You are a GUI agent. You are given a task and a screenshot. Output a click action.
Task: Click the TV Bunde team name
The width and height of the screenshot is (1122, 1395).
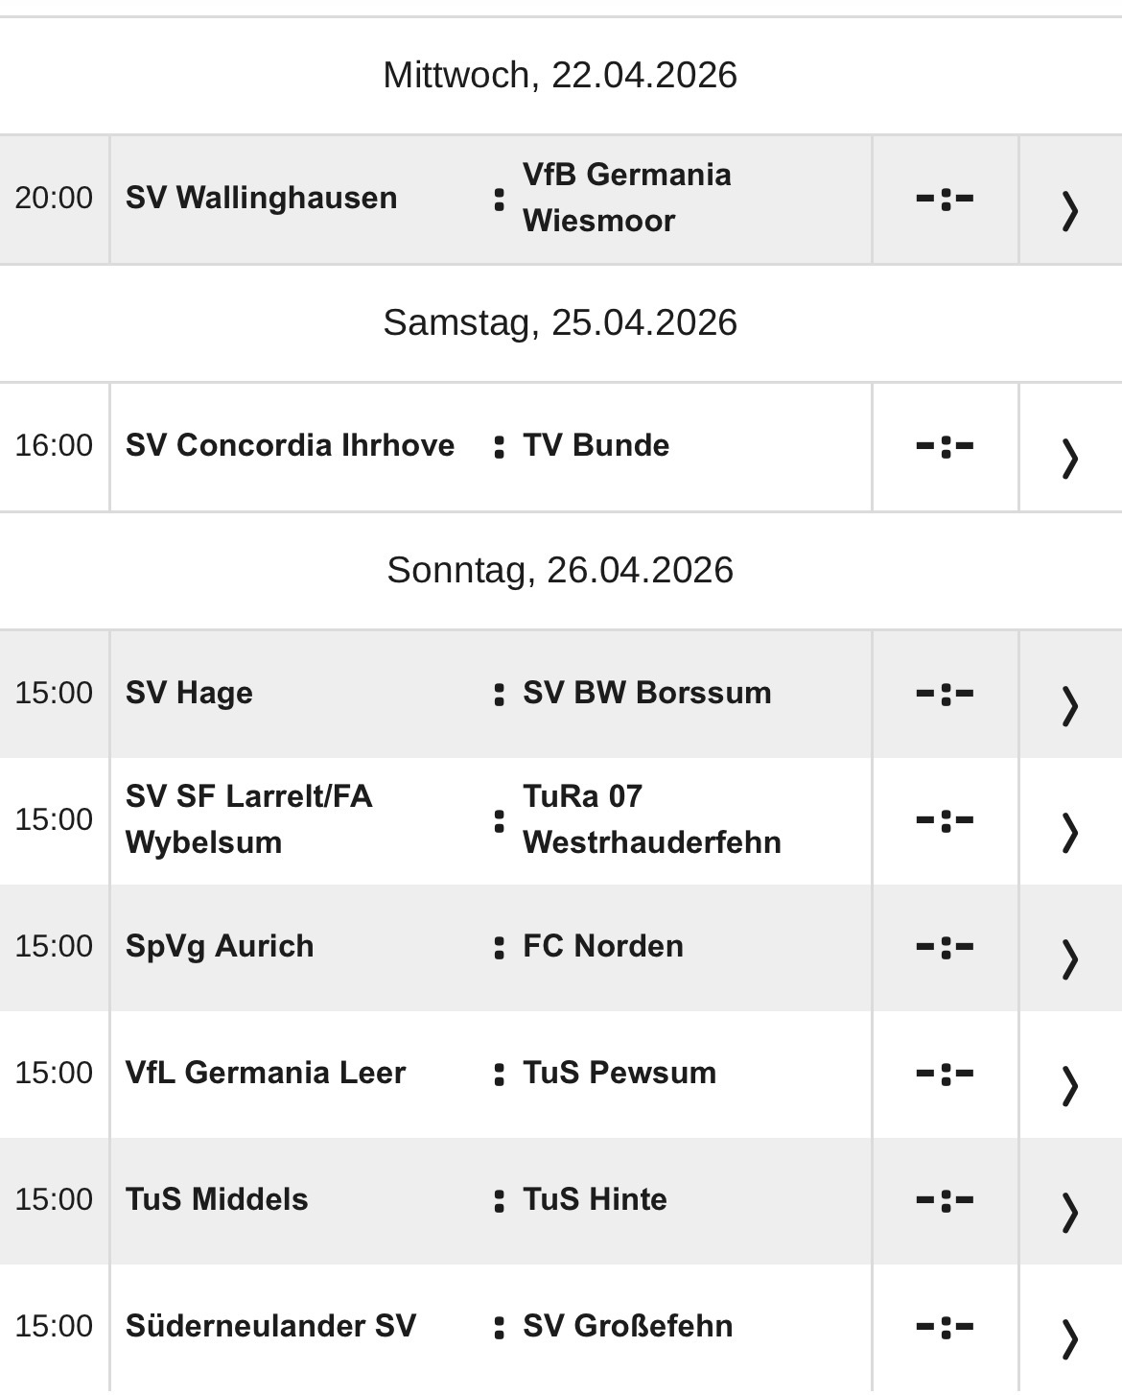pos(596,445)
